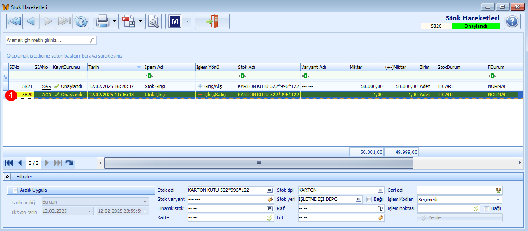Image resolution: width=528 pixels, height=231 pixels.
Task: Click the PDF export icon
Action: coord(128,21)
